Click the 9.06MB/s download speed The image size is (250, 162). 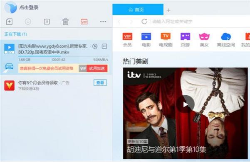[x=101, y=60]
